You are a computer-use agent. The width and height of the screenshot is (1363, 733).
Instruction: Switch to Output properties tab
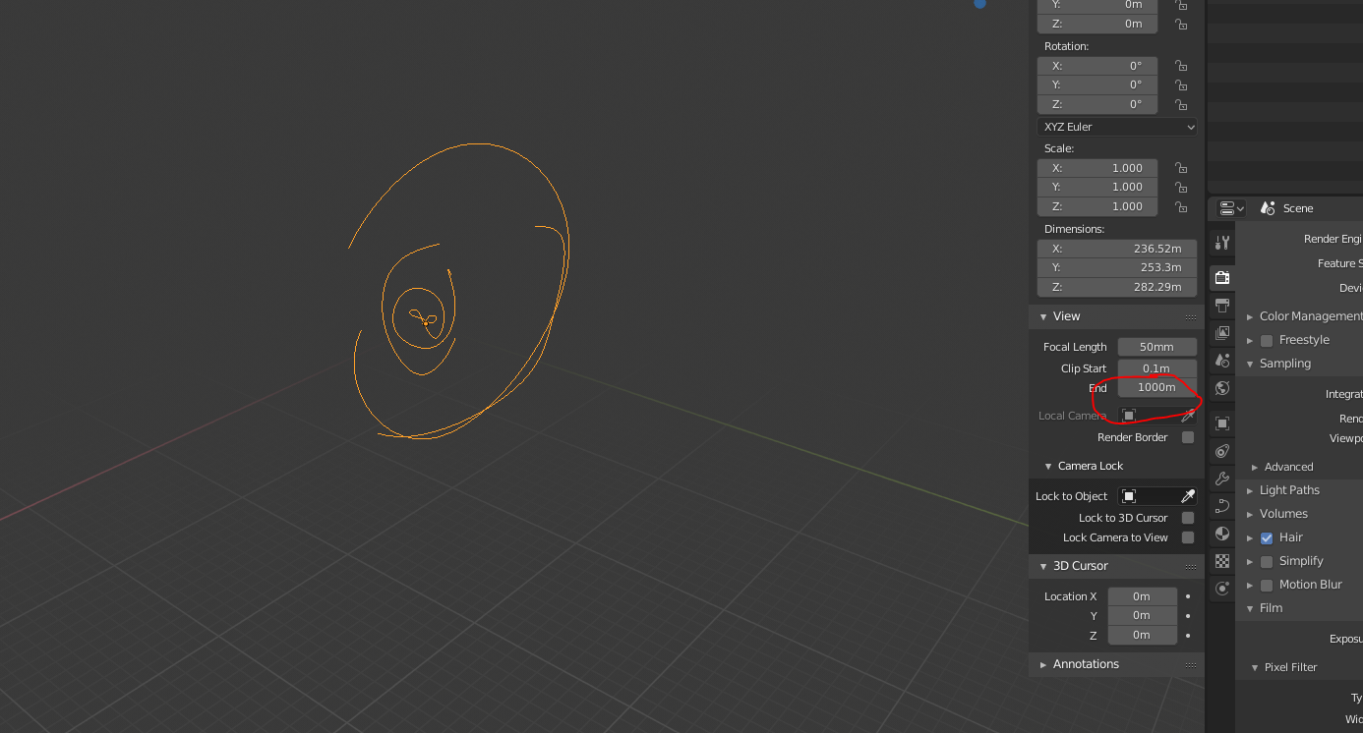pyautogui.click(x=1222, y=306)
